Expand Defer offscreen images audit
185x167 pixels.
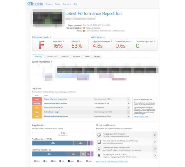[x=129, y=112]
